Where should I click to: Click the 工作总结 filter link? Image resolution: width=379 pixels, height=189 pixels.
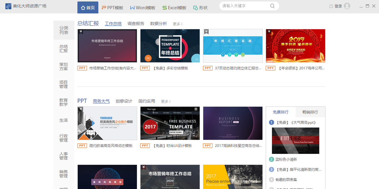[x=113, y=24]
